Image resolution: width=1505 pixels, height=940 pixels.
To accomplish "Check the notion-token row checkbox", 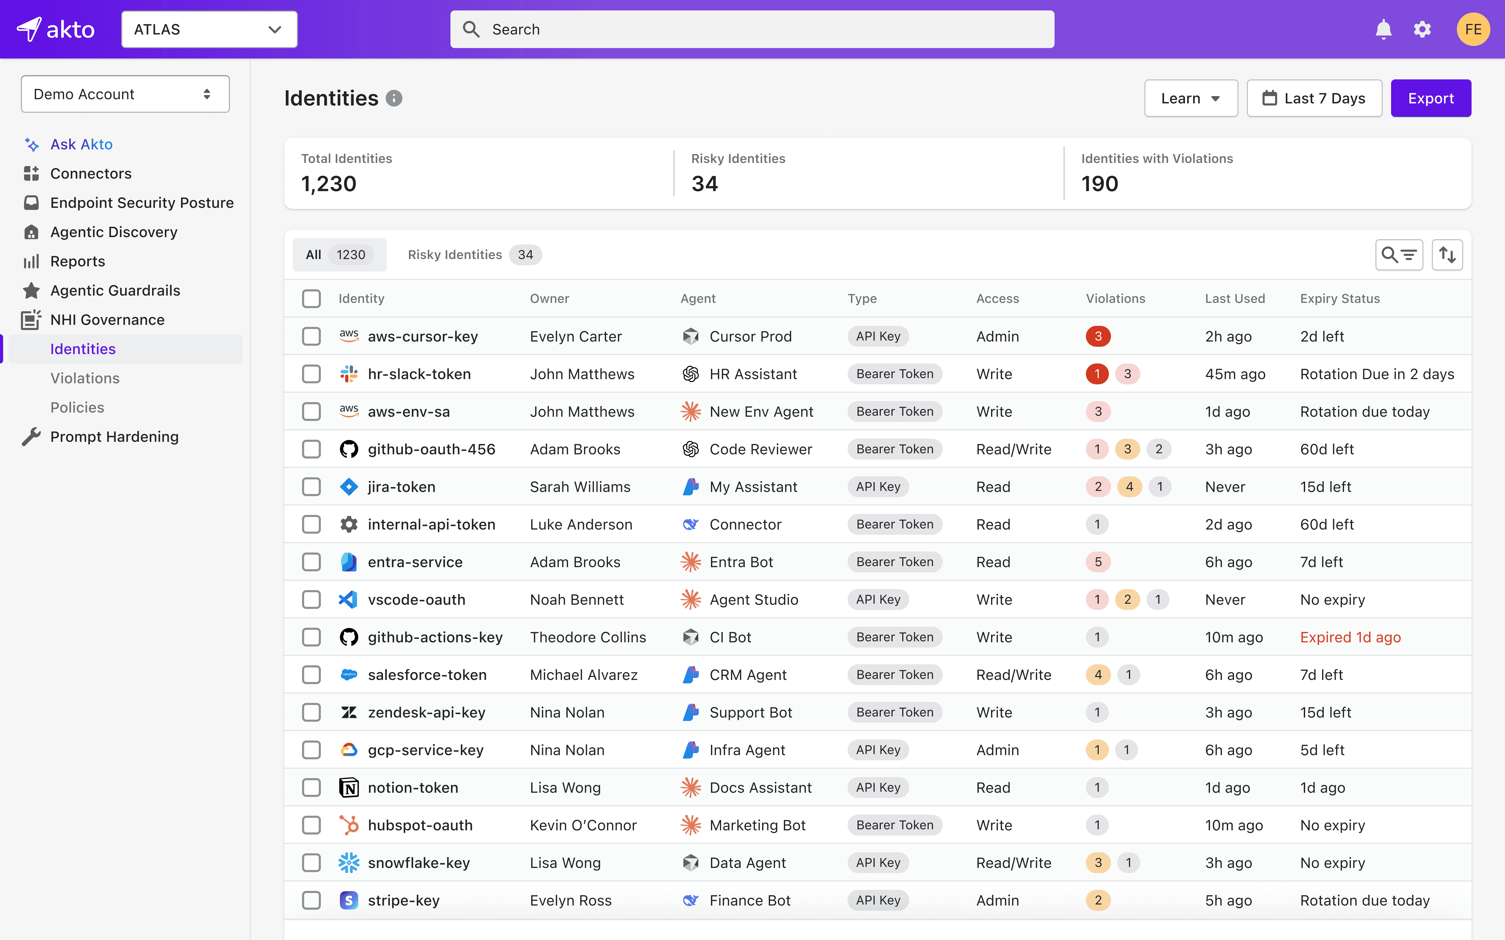I will coord(311,788).
